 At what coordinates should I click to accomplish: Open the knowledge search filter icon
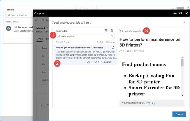coord(106,31)
